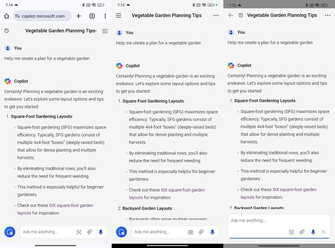This screenshot has height=248, width=335.
Task: Tap the site info icon in address bar
Action: click(x=17, y=16)
